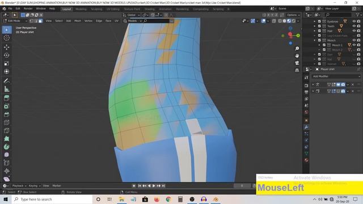Open the Tool properties tab
Viewport: 363px width, 204px height.
pyautogui.click(x=306, y=78)
